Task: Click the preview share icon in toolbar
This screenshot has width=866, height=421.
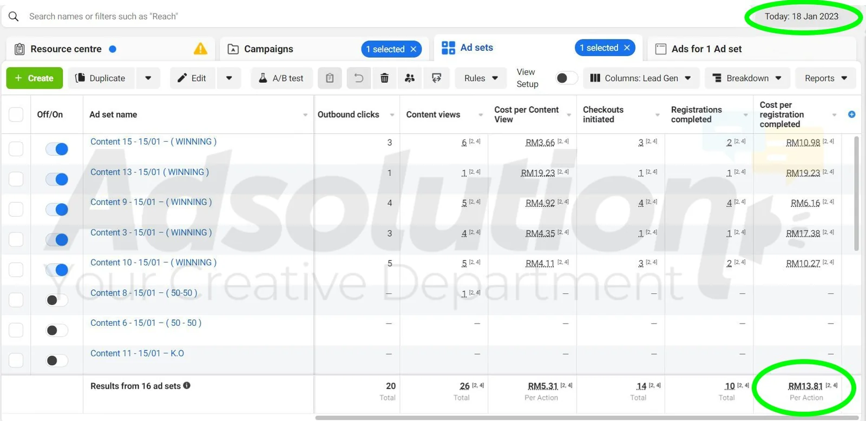Action: click(x=436, y=78)
